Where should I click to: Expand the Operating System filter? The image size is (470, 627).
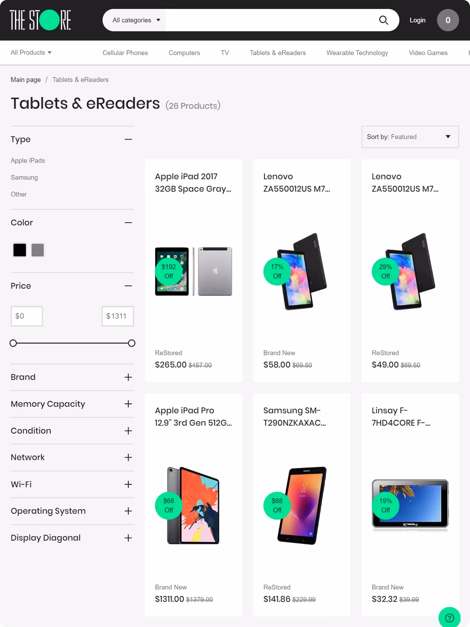128,511
